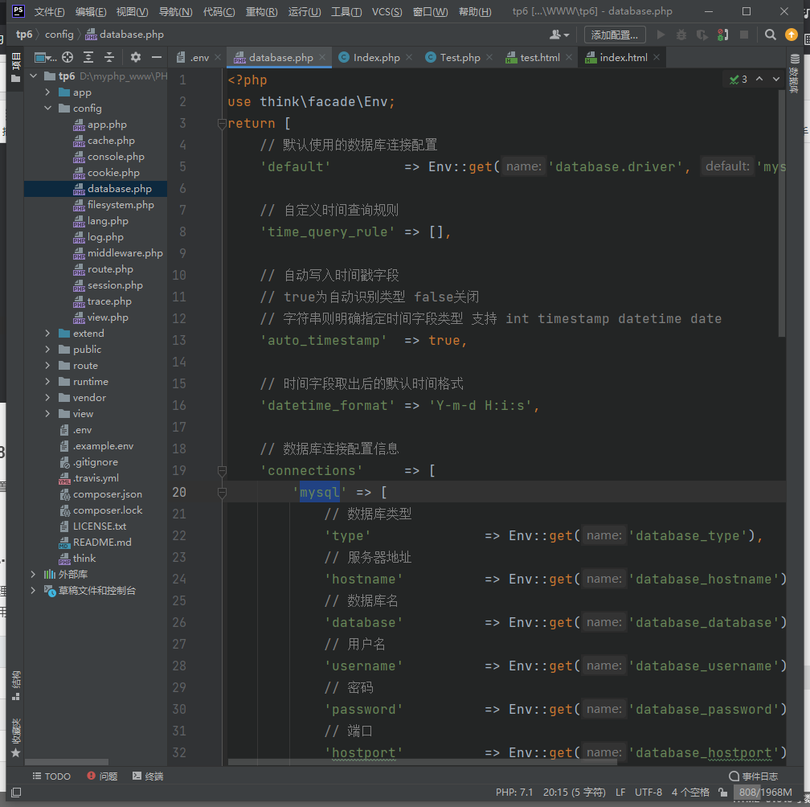Open the 问题 problems tool window
This screenshot has width=810, height=807.
coord(102,776)
